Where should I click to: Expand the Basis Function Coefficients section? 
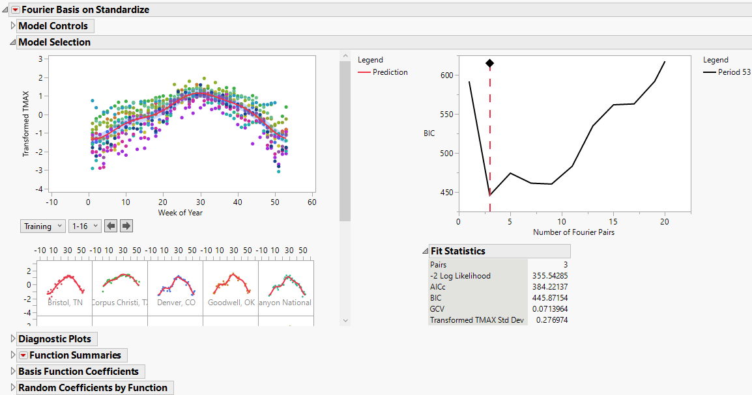point(12,371)
